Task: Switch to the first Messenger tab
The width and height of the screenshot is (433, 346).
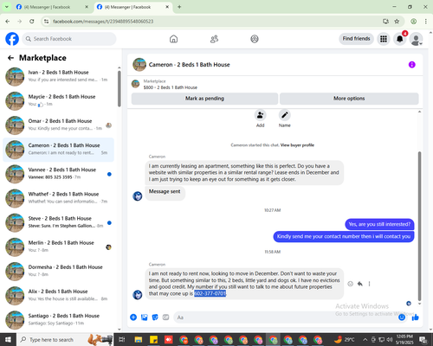Action: (x=52, y=7)
